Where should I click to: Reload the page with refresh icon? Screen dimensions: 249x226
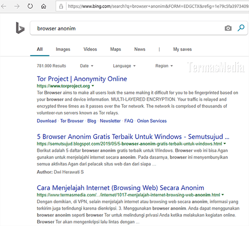[x=30, y=6]
